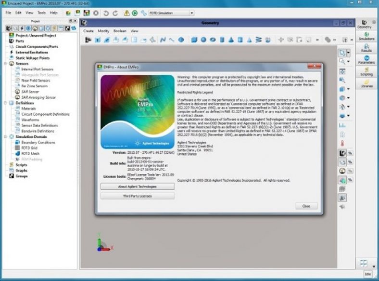Open the Scripting sidebar panel
379x281 pixels.
(366, 72)
